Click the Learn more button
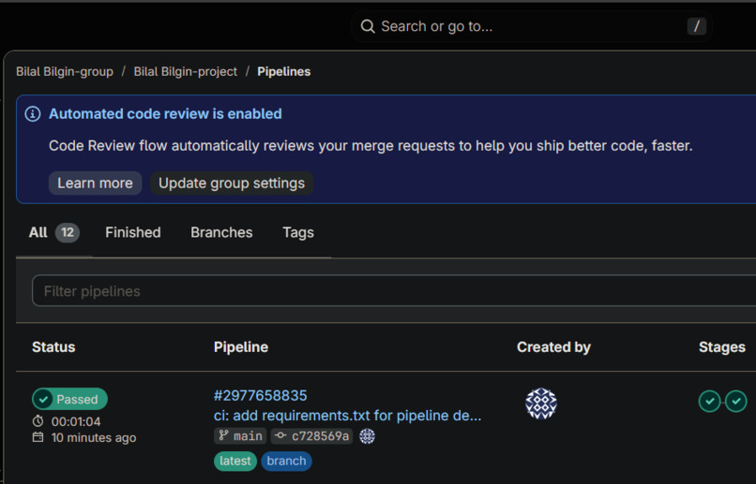 tap(95, 183)
